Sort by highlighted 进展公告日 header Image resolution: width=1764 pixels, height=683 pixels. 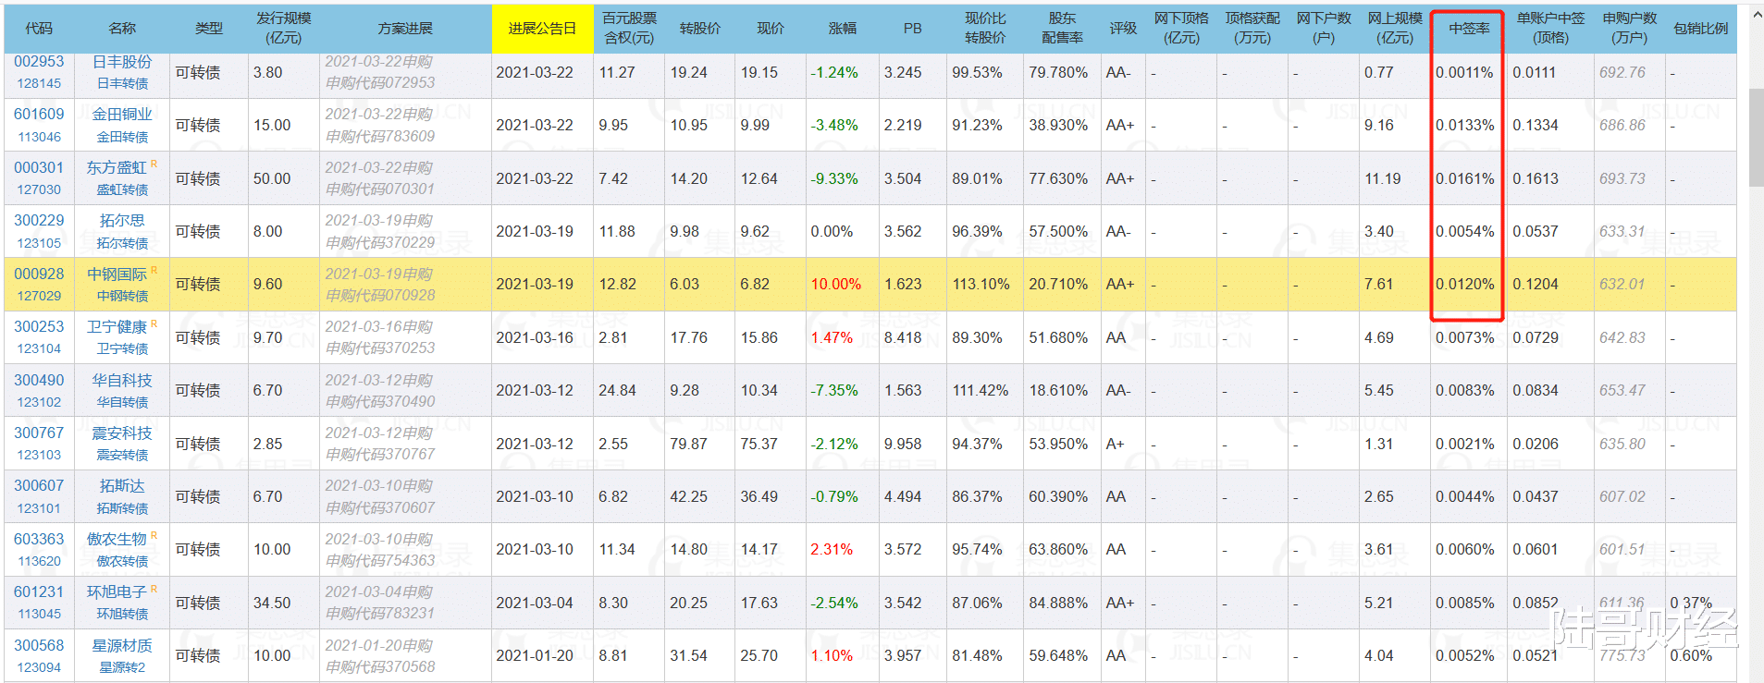[542, 29]
